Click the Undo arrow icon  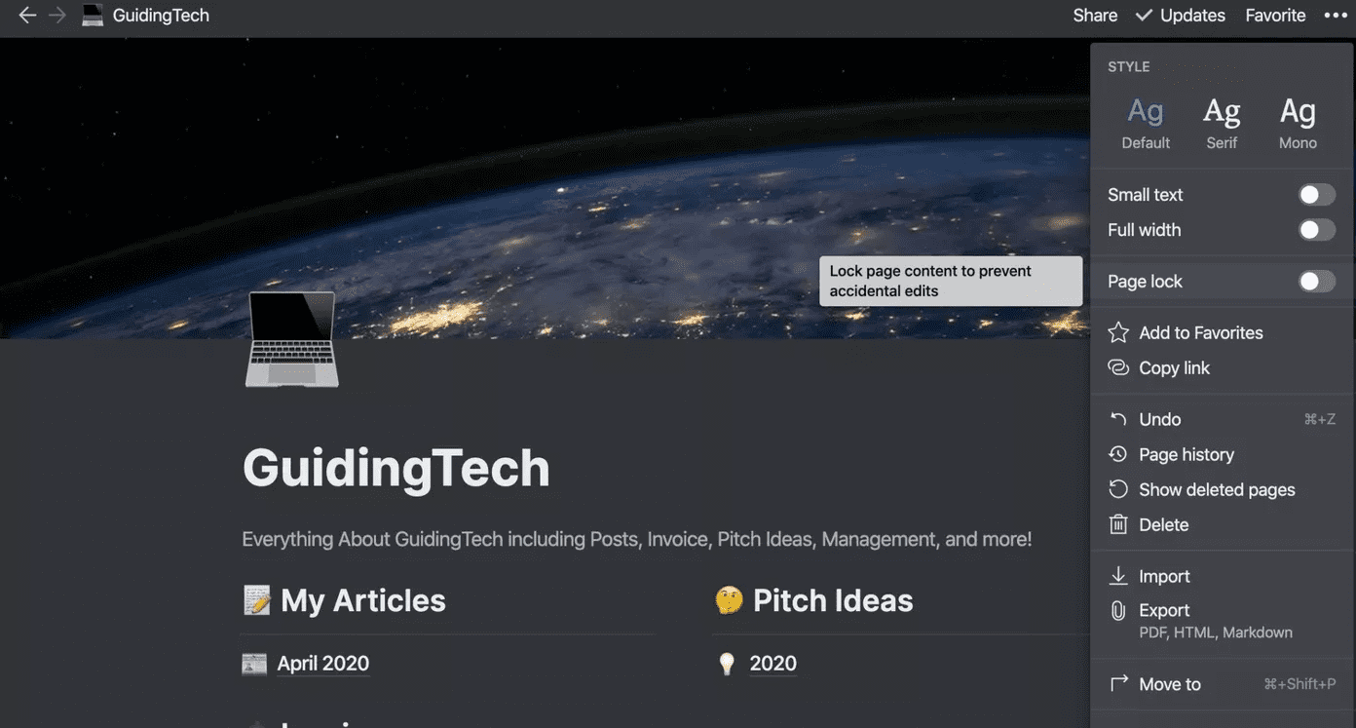coord(1118,419)
